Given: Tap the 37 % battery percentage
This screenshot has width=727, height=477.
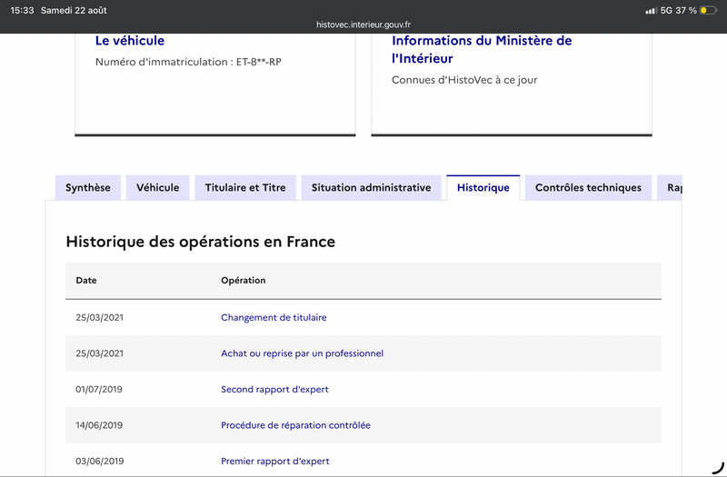Looking at the screenshot, I should 686,10.
